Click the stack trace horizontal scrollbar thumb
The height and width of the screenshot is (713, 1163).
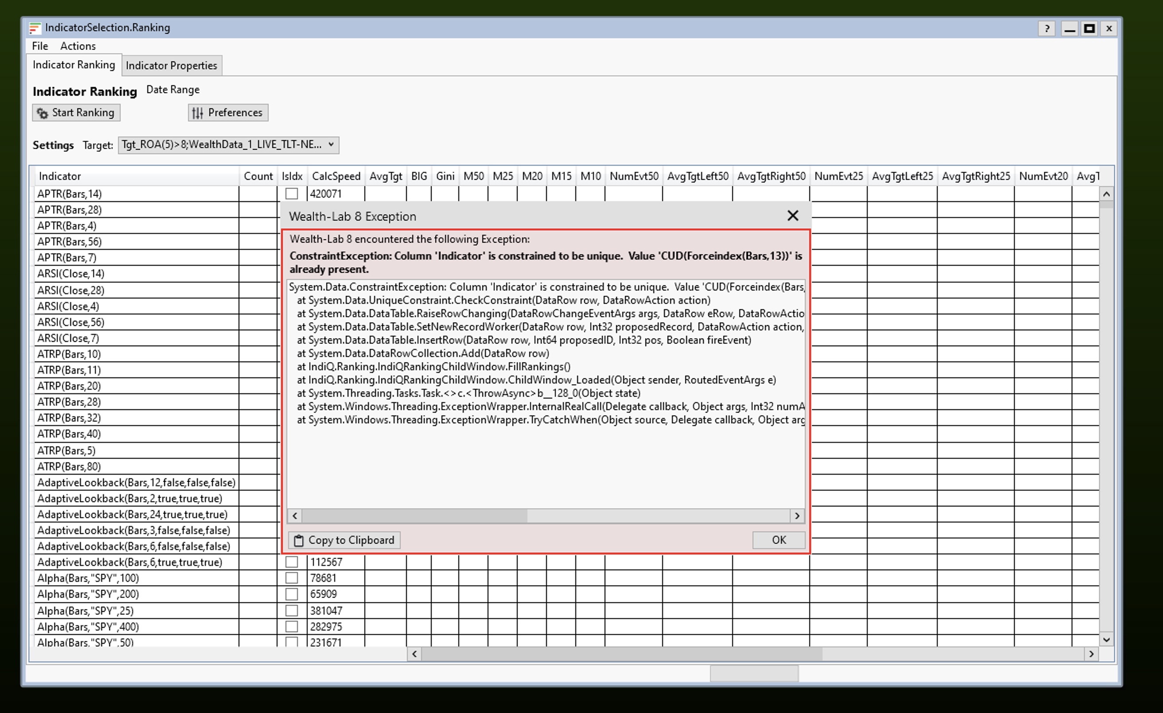pos(414,516)
